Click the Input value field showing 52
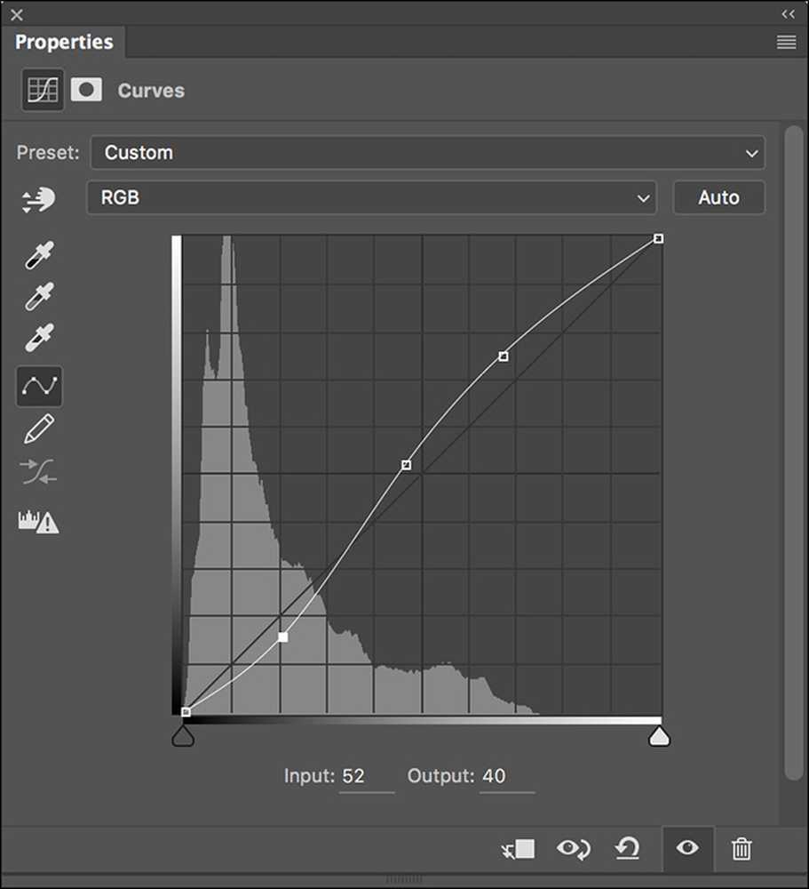 click(x=367, y=776)
